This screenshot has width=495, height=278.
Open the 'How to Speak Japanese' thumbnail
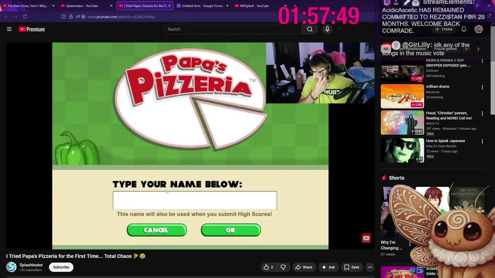click(x=402, y=150)
